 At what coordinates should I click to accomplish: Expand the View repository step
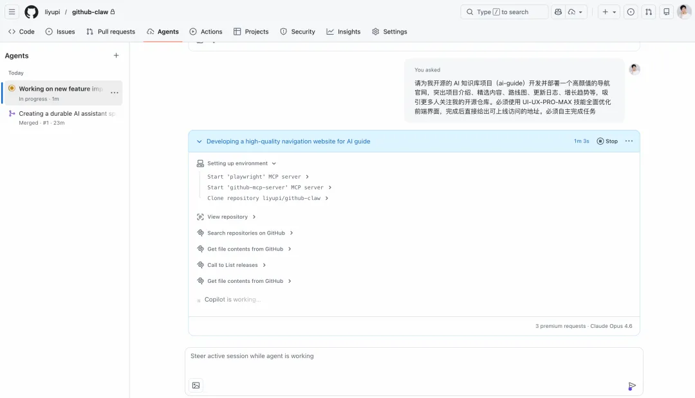pos(254,217)
